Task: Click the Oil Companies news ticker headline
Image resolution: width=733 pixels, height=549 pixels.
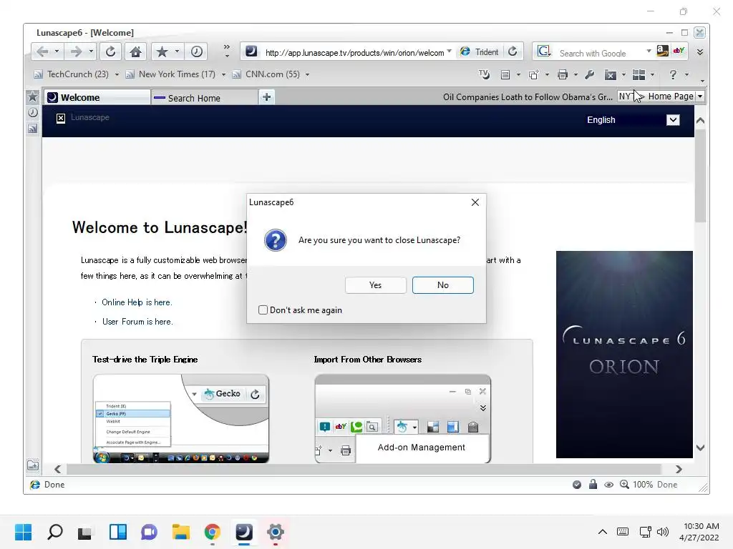Action: coord(528,97)
